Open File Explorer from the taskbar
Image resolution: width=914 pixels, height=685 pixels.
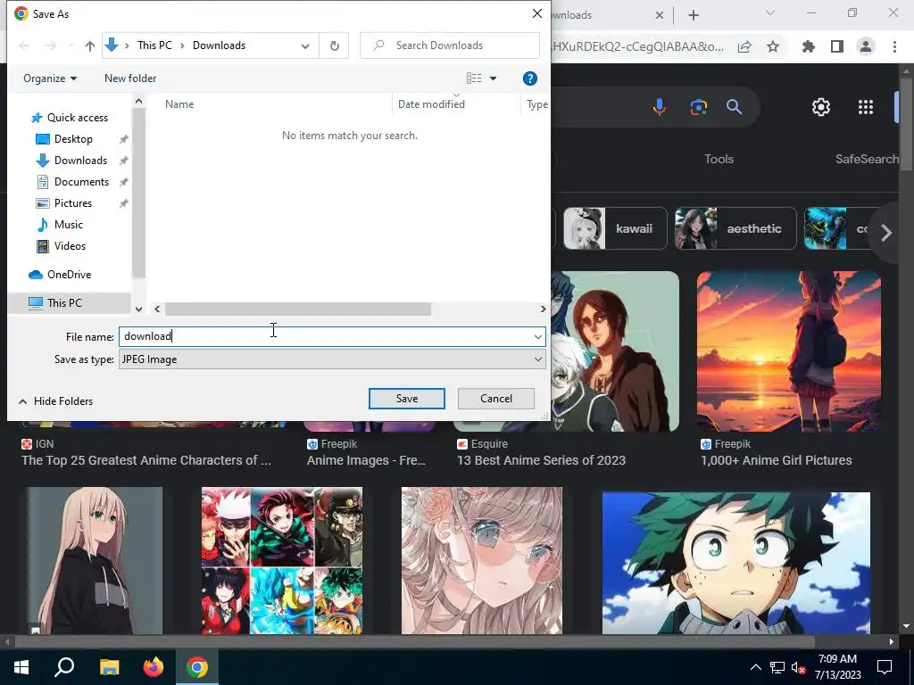pyautogui.click(x=109, y=667)
